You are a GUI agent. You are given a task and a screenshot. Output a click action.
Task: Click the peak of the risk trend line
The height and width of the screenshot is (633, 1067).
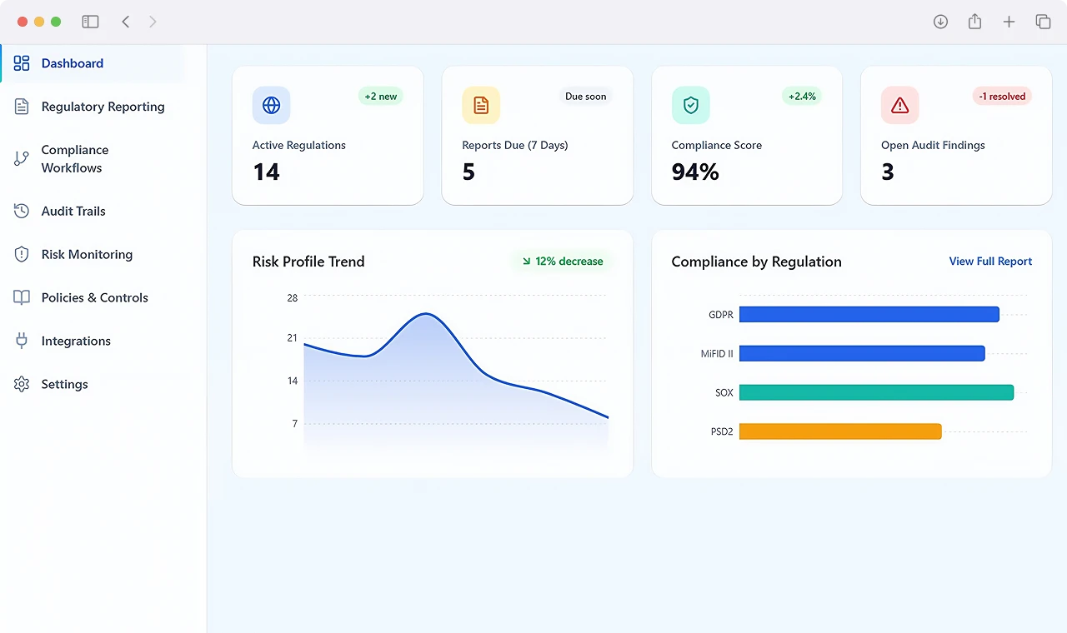pyautogui.click(x=426, y=314)
